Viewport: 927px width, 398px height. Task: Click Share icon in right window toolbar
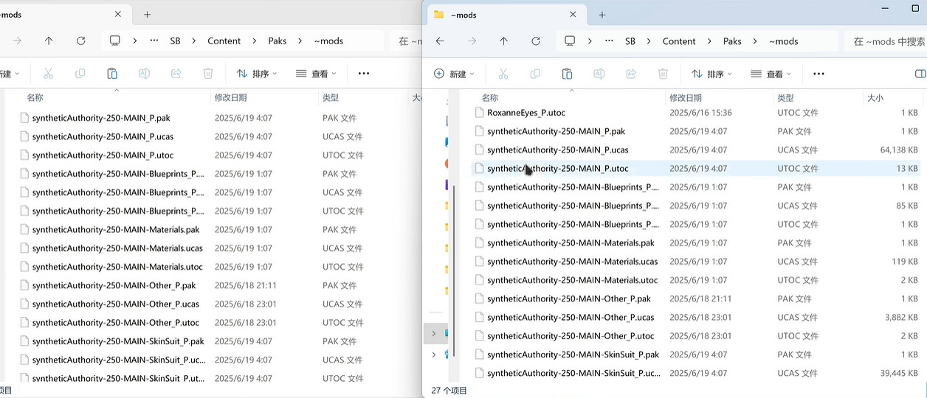(631, 74)
